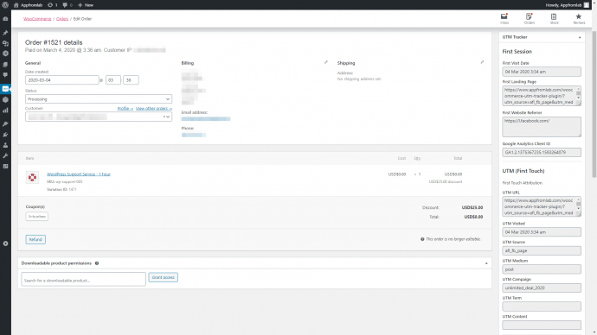Open the Customer selection dropdown

[x=99, y=117]
